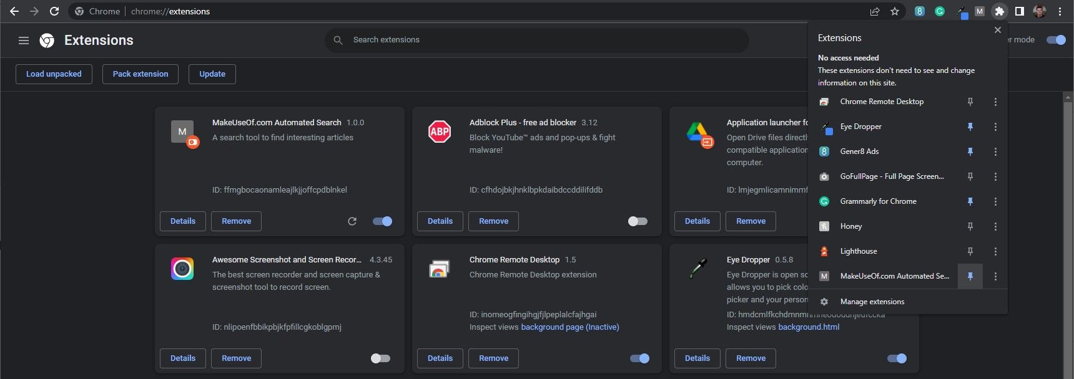Open the side panel icon in the toolbar

1020,11
